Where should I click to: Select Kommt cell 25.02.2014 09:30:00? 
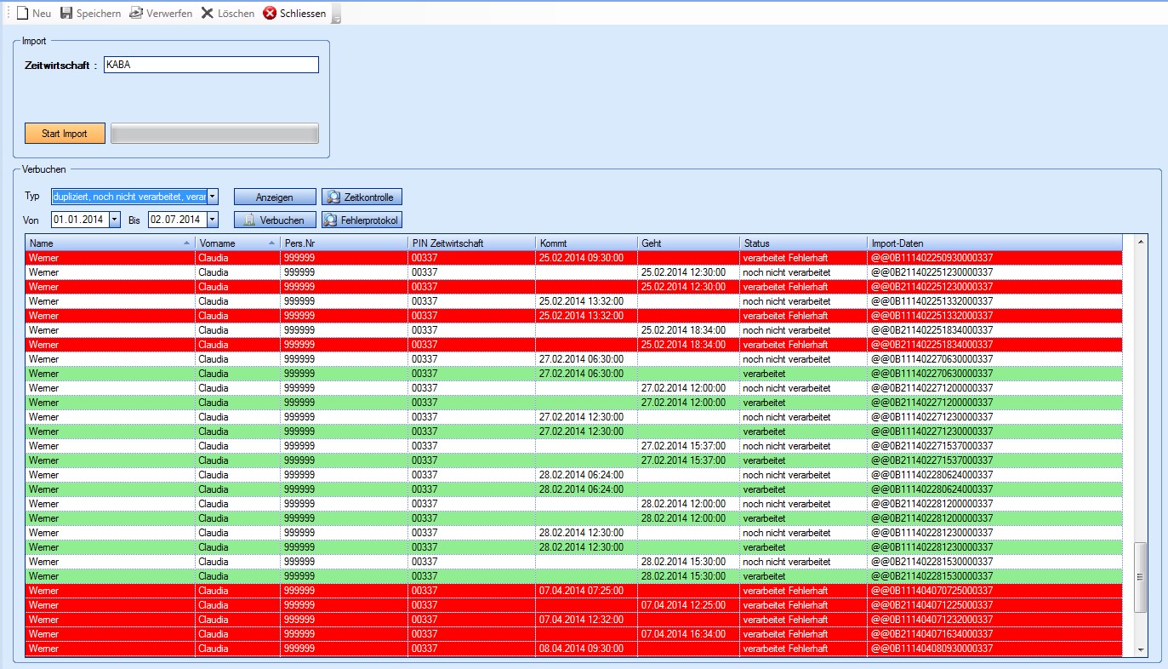(x=586, y=257)
